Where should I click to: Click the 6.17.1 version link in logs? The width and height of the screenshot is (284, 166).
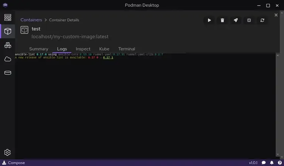tap(108, 58)
